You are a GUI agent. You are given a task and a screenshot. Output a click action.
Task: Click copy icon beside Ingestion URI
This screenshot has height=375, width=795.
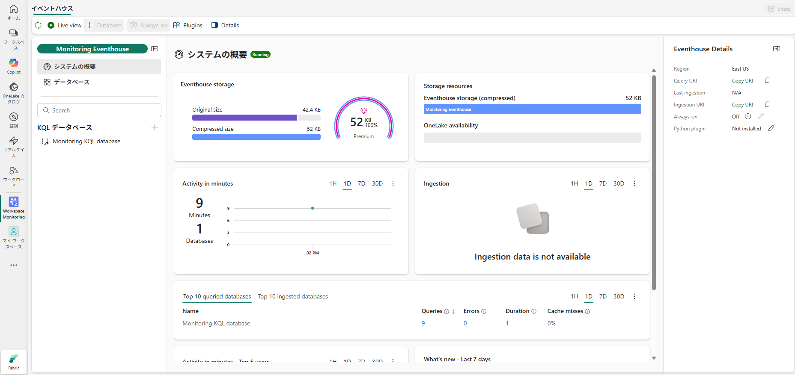click(767, 104)
